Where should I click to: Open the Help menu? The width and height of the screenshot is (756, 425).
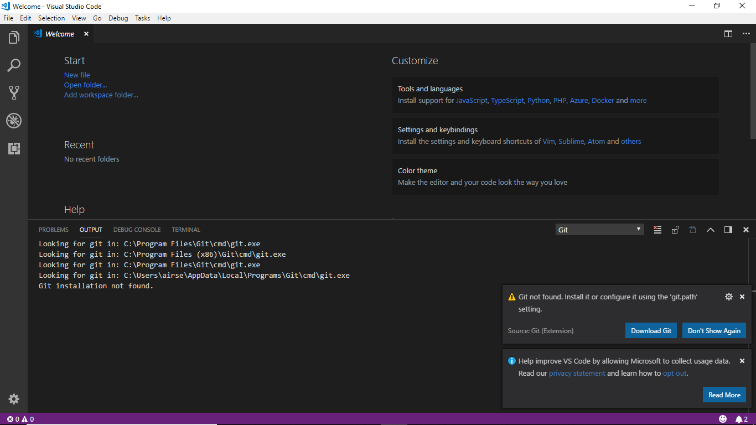click(164, 18)
